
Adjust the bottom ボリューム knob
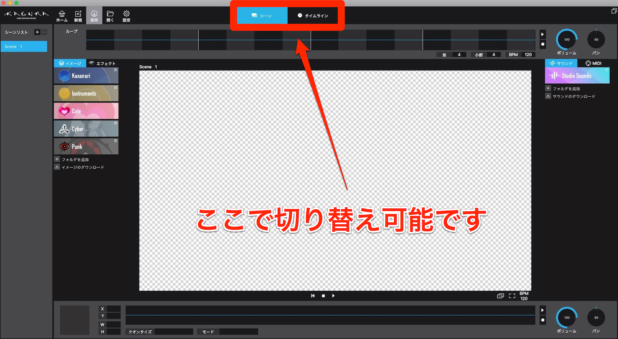(567, 318)
